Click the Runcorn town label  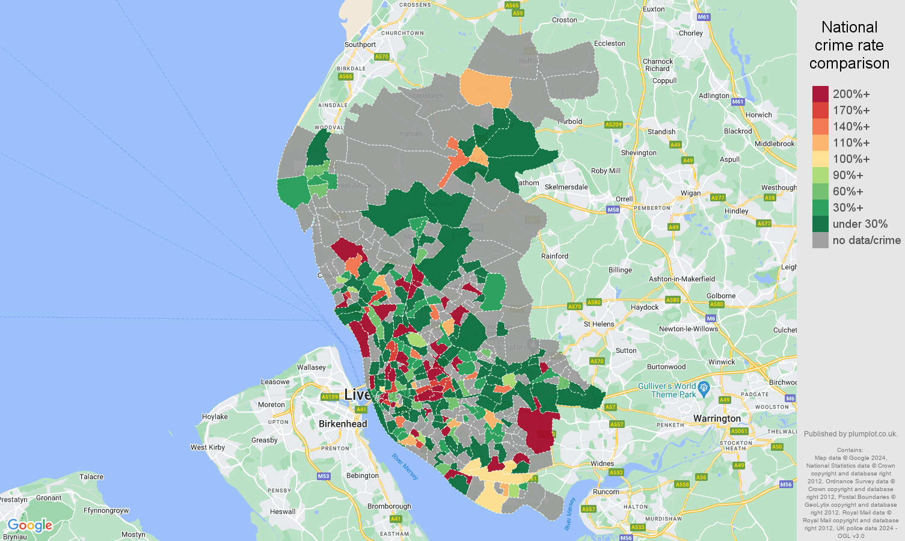tap(606, 492)
